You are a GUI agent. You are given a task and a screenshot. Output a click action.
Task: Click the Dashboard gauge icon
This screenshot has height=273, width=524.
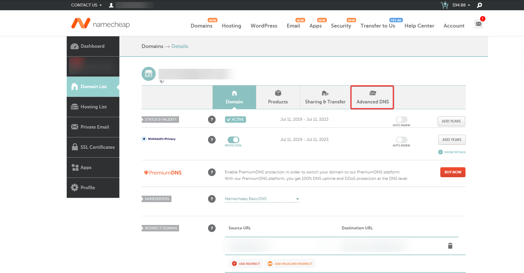tap(75, 46)
